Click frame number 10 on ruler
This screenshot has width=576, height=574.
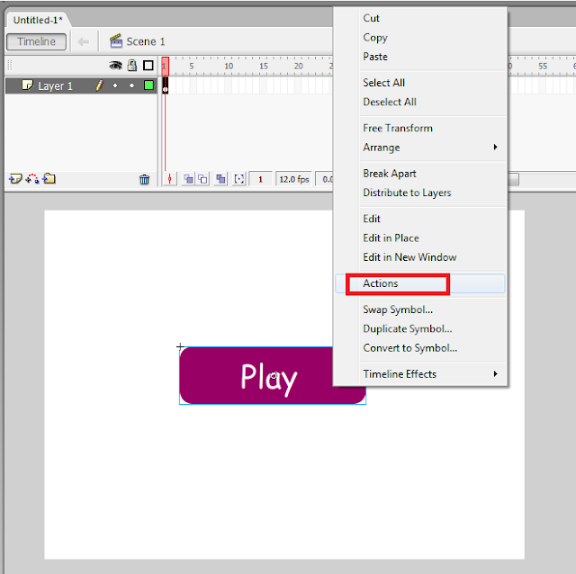point(229,66)
